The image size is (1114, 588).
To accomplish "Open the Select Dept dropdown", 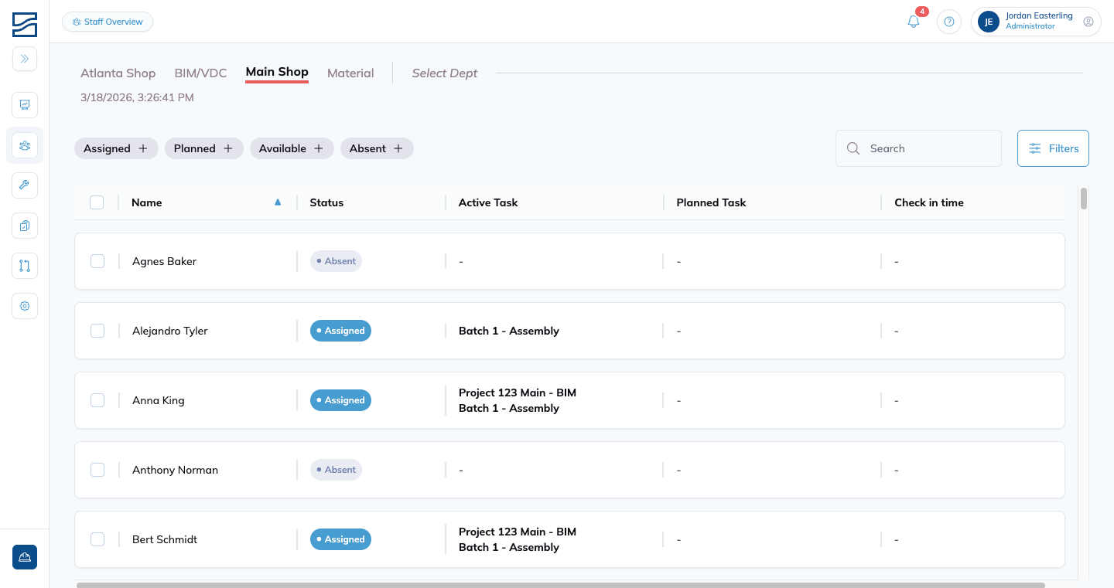I will 445,73.
